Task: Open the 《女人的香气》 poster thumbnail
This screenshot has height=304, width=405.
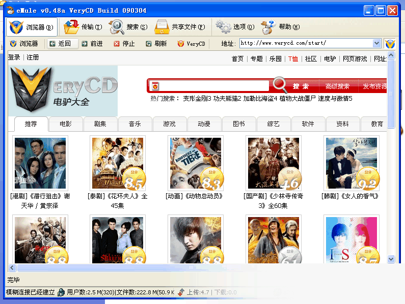Action: pyautogui.click(x=352, y=163)
